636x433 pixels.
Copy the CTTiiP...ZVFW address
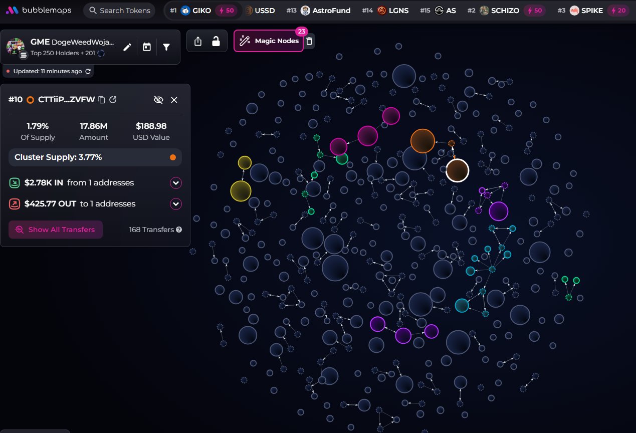[102, 100]
